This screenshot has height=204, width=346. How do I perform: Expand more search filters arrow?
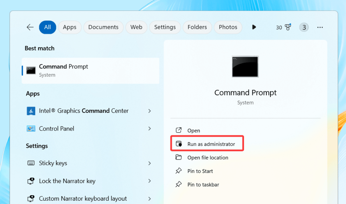(254, 27)
